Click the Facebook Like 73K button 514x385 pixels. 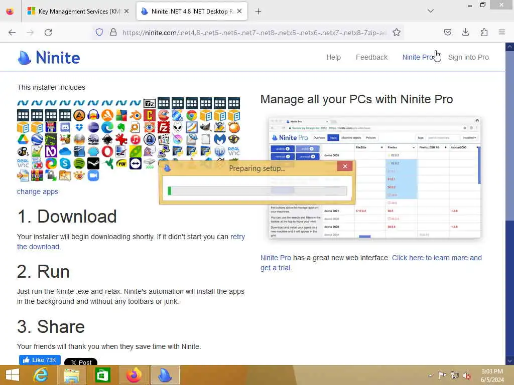(x=40, y=360)
